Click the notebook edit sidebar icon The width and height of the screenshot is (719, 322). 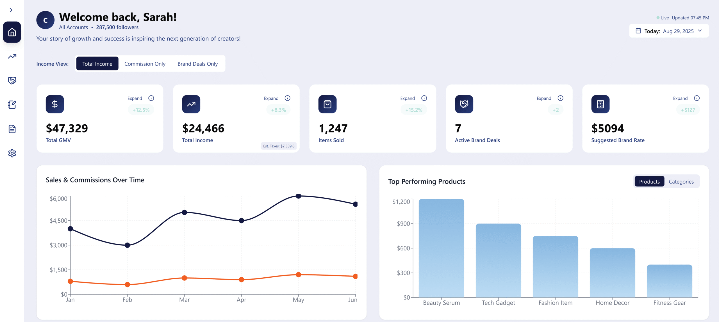coord(12,105)
